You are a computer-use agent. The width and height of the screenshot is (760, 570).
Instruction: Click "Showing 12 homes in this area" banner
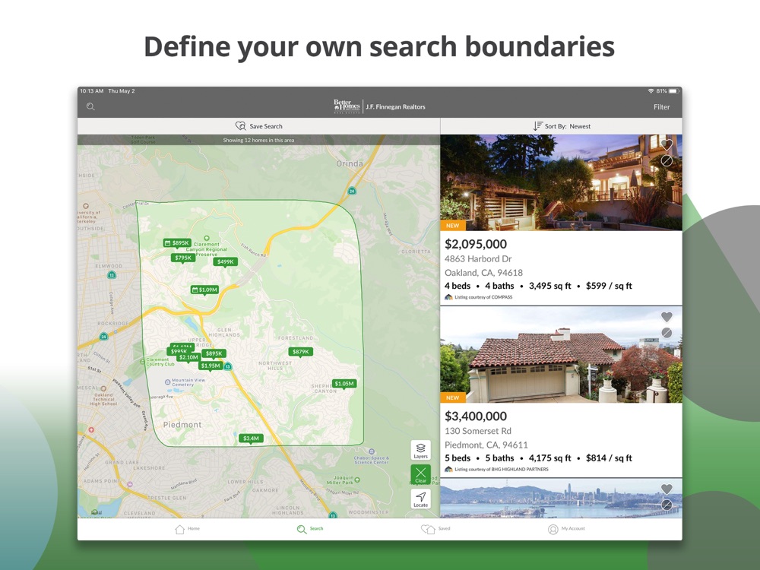tap(259, 140)
